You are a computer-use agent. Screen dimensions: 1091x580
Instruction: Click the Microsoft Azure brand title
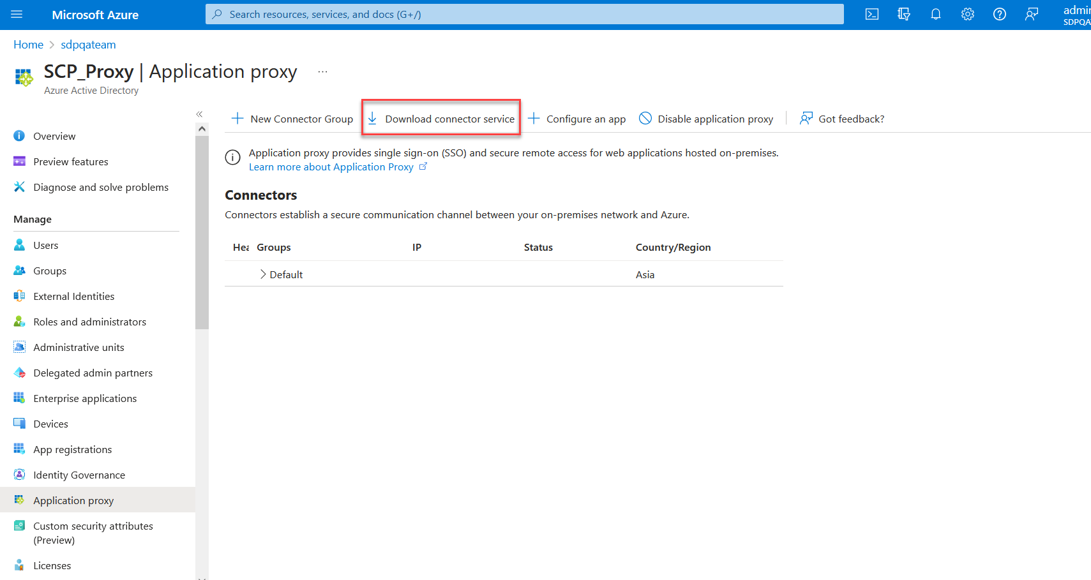(95, 15)
